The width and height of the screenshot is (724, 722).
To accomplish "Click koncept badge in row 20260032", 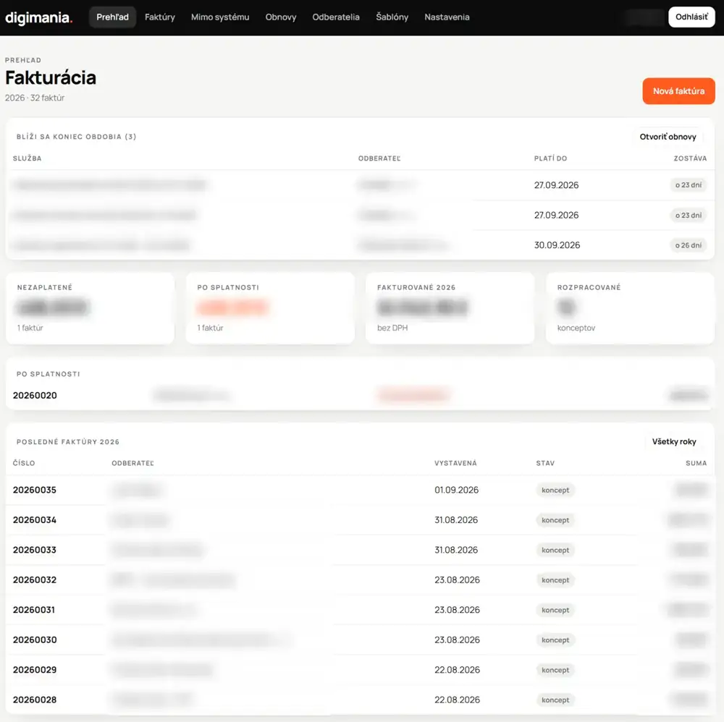I will 555,580.
